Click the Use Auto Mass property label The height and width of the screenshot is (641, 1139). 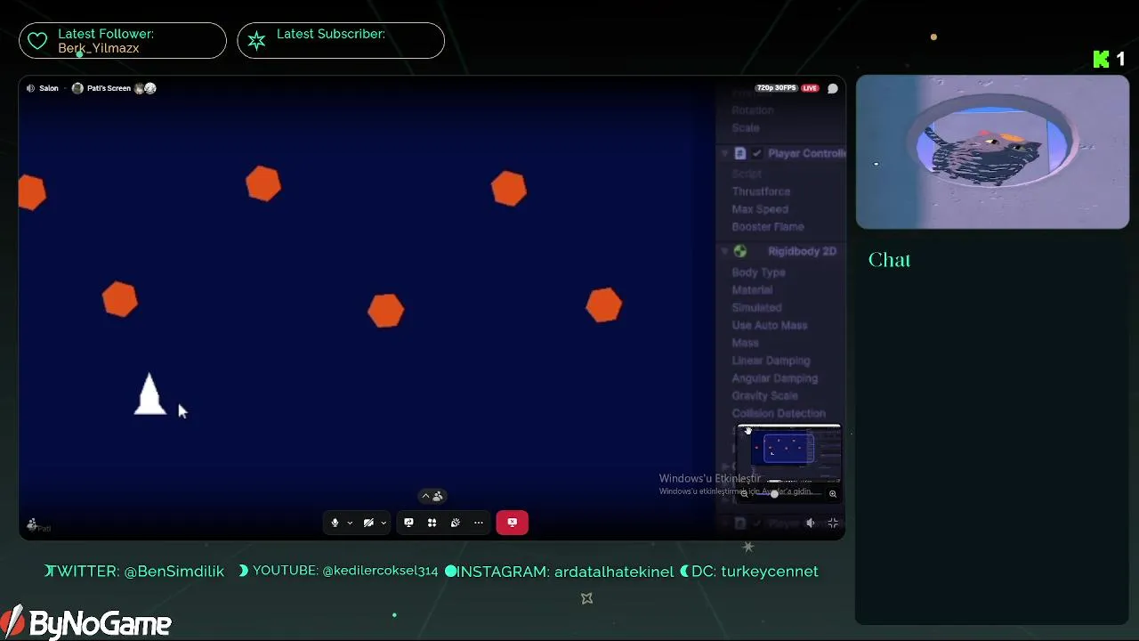point(770,326)
